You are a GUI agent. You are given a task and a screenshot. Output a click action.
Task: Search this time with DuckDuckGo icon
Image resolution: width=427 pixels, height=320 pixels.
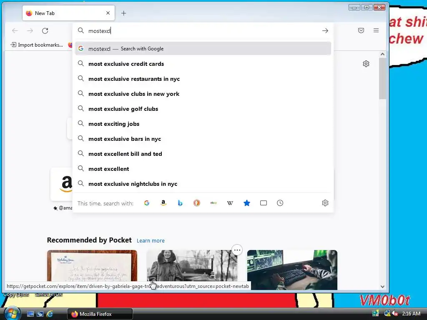tap(197, 203)
